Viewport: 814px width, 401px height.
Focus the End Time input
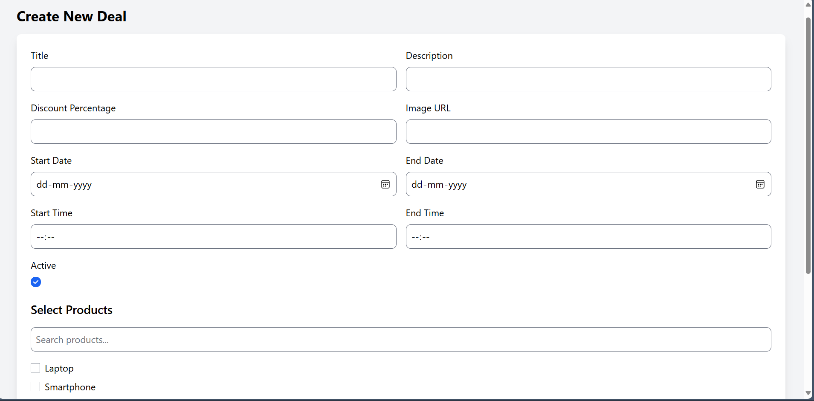pos(588,237)
